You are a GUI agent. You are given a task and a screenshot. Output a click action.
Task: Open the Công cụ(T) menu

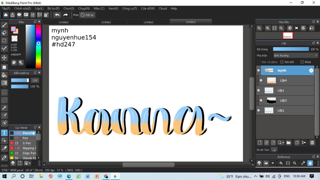click(x=130, y=8)
